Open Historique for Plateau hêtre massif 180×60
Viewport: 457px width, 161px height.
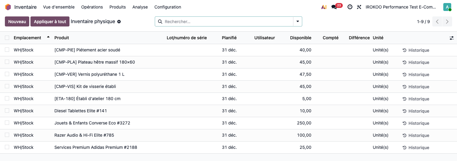(x=416, y=62)
